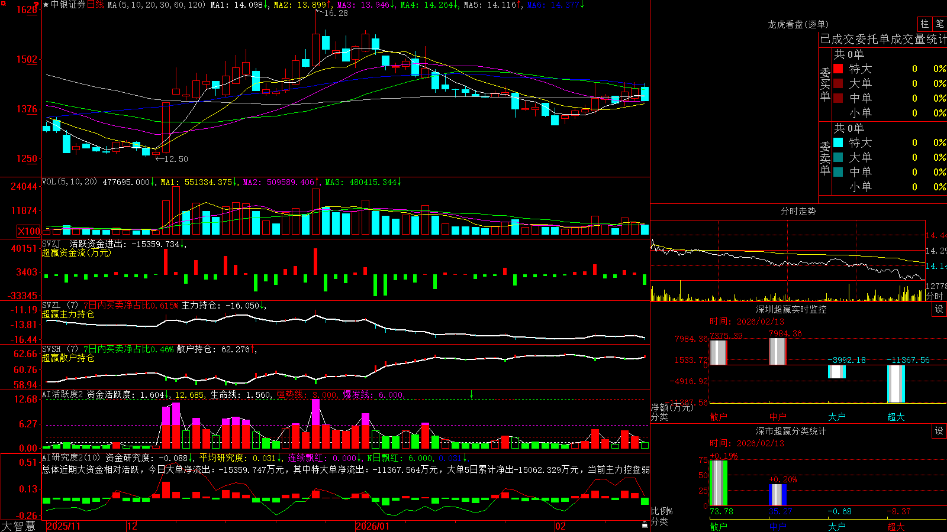Click the 小单 row under 委卖单

point(890,187)
